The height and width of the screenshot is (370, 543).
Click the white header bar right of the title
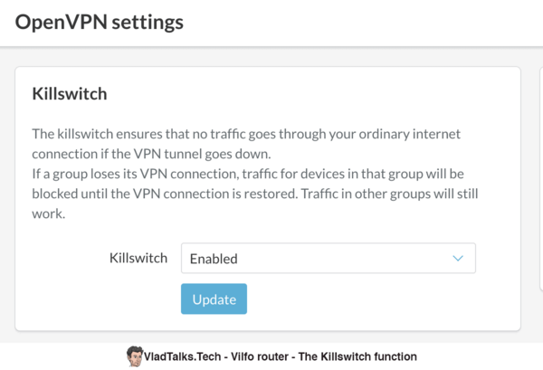pyautogui.click(x=364, y=23)
